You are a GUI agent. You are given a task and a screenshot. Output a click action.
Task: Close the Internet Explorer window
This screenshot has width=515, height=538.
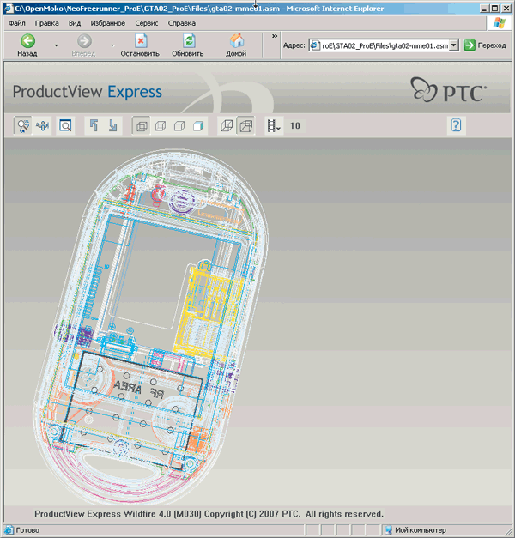(x=506, y=9)
